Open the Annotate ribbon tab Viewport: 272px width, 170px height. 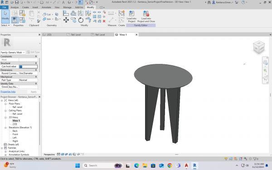click(x=46, y=7)
